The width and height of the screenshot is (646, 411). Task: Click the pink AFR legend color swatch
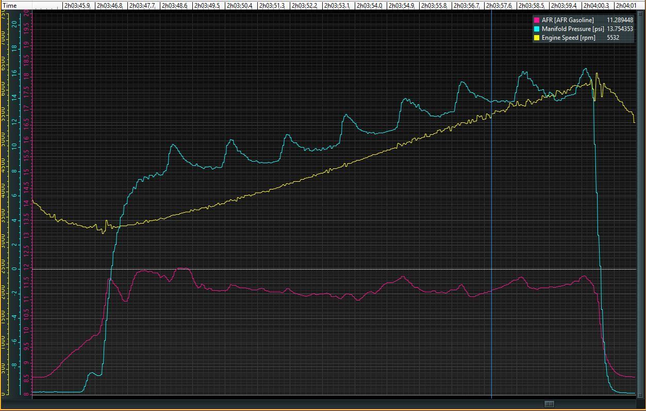coord(537,20)
